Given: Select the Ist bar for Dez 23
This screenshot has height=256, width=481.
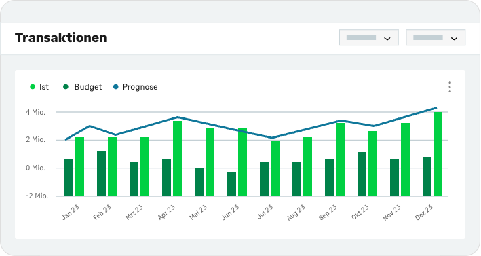Looking at the screenshot, I should 438,154.
